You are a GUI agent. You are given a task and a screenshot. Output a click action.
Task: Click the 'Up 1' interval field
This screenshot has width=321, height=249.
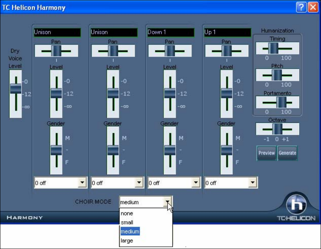click(228, 32)
